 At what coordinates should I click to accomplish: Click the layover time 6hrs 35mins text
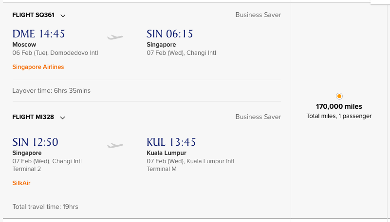click(x=51, y=90)
